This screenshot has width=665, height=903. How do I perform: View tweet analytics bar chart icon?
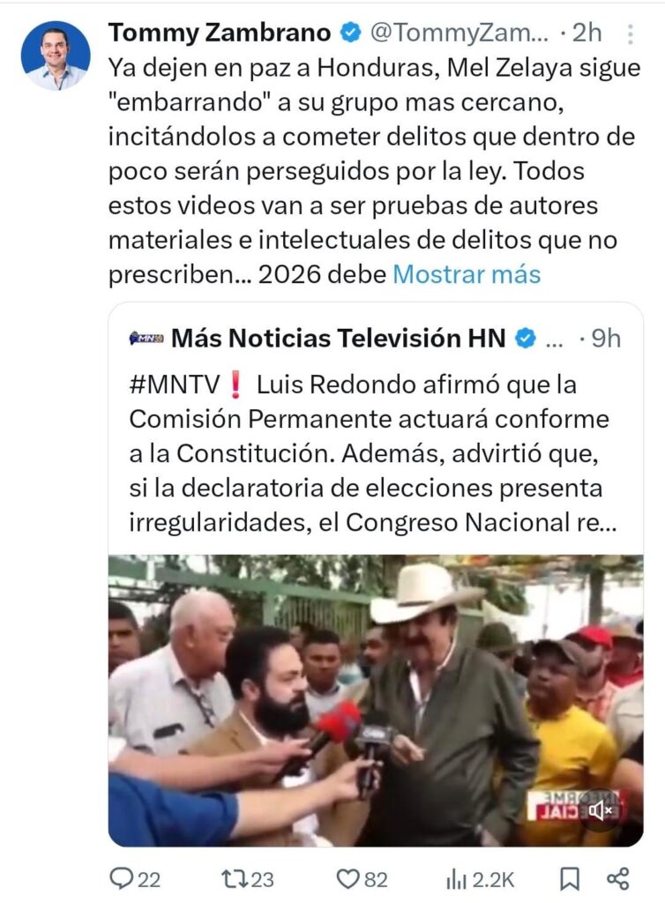[457, 879]
